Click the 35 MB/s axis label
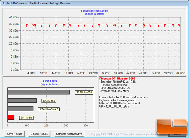Image resolution: width=189 pixels, height=138 pixels. point(14,24)
